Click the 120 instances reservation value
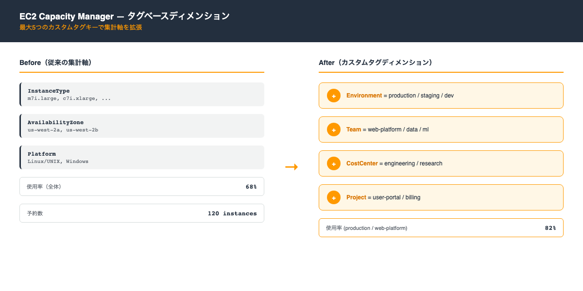The image size is (583, 291). 232,213
